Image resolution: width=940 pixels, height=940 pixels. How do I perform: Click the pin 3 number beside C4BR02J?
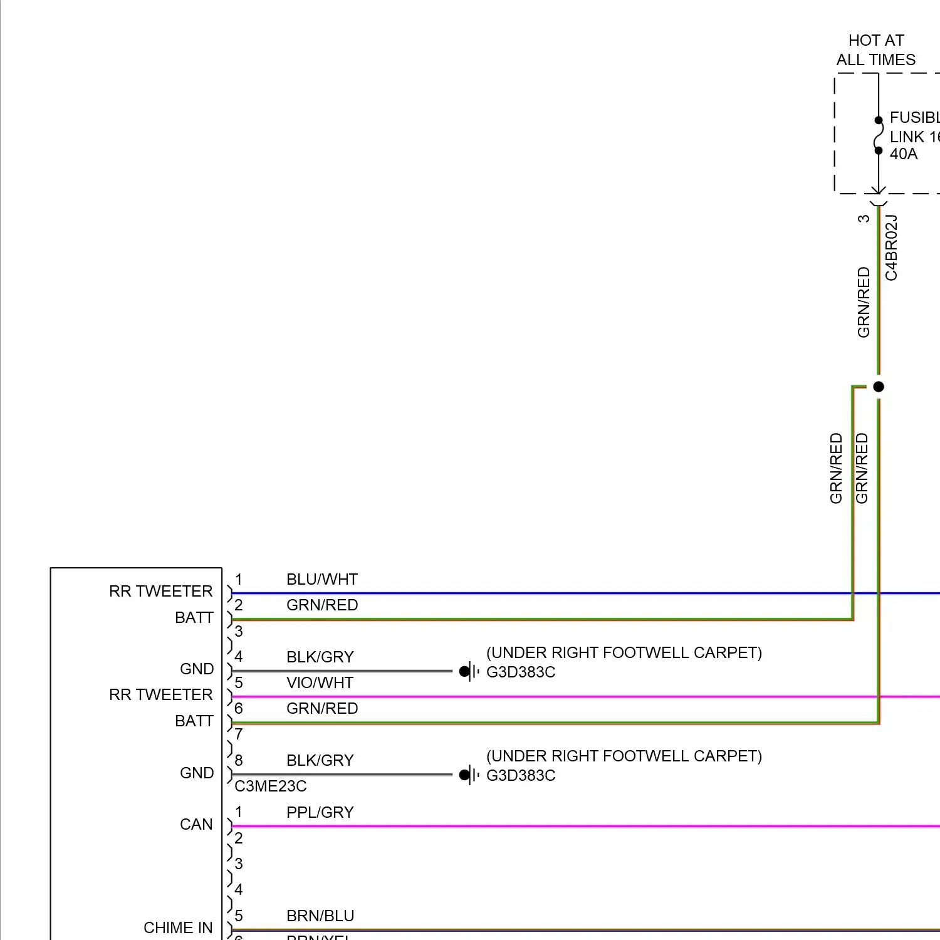pyautogui.click(x=864, y=219)
